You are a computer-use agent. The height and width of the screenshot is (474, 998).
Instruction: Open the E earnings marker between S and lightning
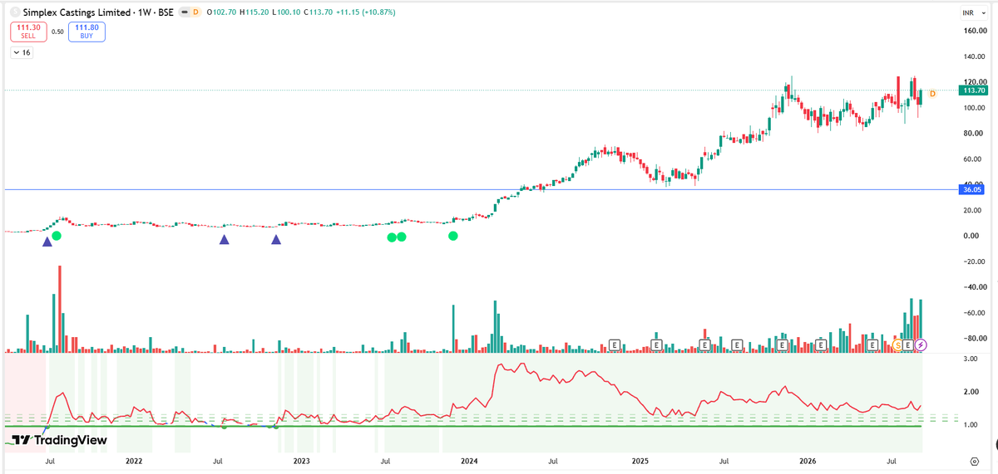[909, 345]
